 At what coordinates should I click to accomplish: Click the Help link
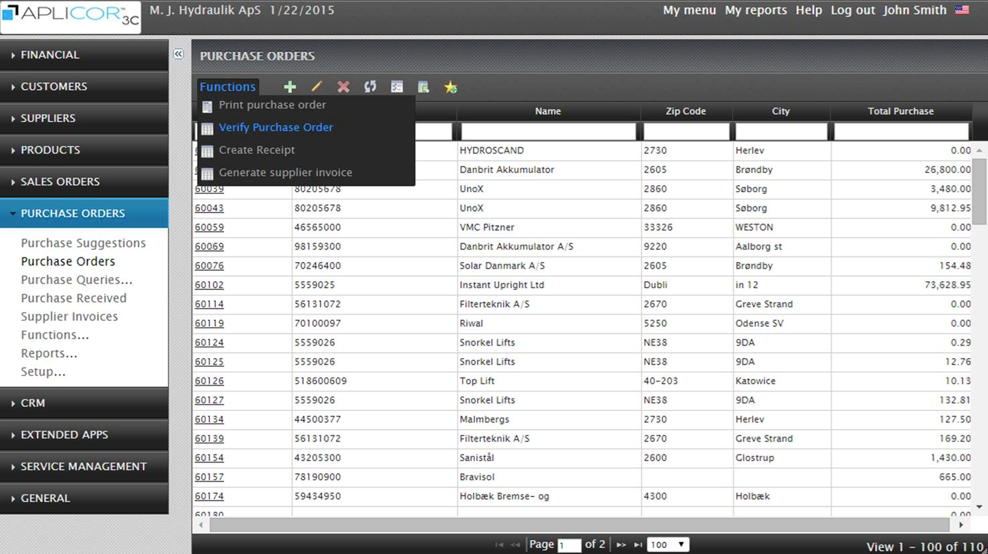(809, 10)
